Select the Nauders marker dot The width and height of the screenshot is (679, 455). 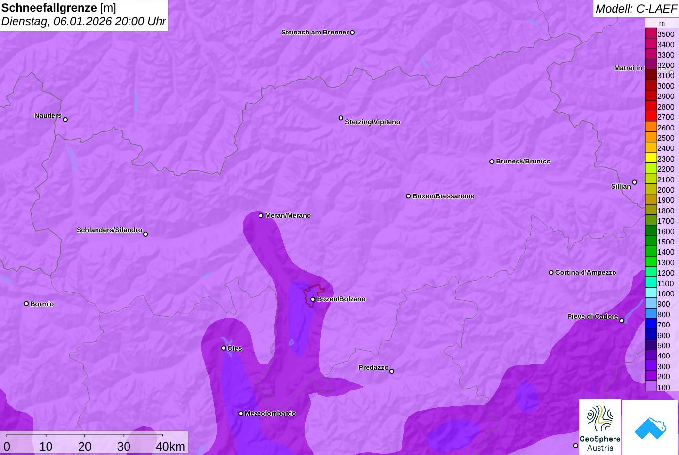(65, 120)
